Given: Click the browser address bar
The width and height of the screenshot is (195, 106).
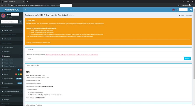Looking at the screenshot, I should click(x=96, y=5).
